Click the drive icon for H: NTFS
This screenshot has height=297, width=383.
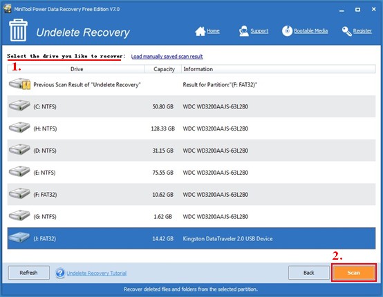19,127
